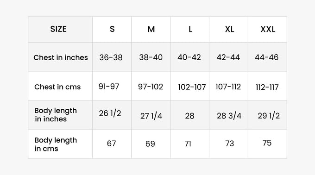The image size is (315, 175).
Task: Click the Chest in inches row label
Action: pyautogui.click(x=61, y=57)
